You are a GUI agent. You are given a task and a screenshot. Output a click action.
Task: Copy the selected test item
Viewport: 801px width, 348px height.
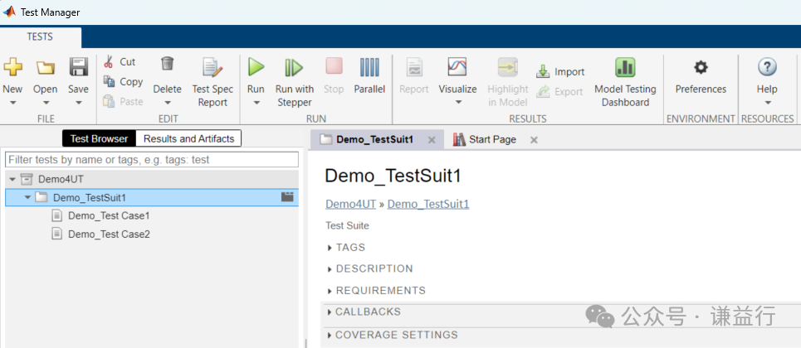pos(123,82)
